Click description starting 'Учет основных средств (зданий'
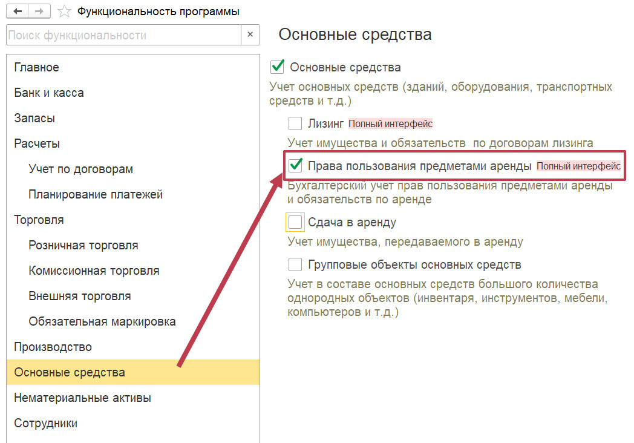This screenshot has height=443, width=634. click(x=441, y=93)
